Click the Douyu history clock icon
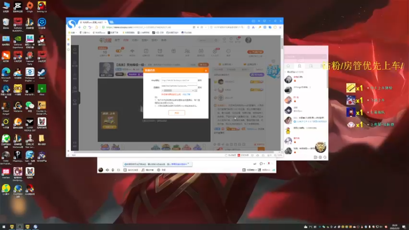Viewport: 409px width, 230px height. click(224, 39)
